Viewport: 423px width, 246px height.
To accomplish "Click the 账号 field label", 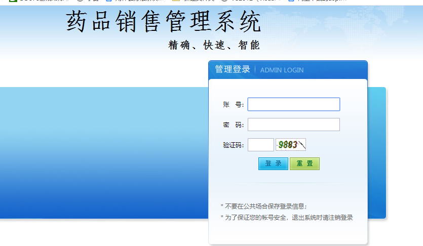I will pyautogui.click(x=234, y=105).
